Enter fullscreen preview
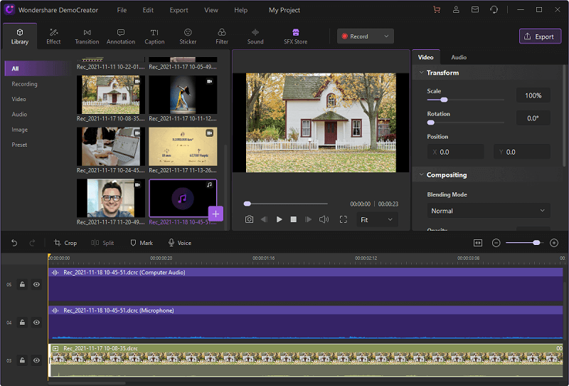 (x=344, y=219)
